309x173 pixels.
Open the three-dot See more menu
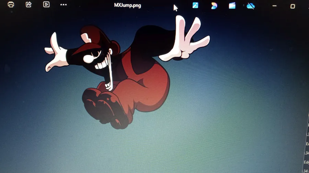(64, 4)
